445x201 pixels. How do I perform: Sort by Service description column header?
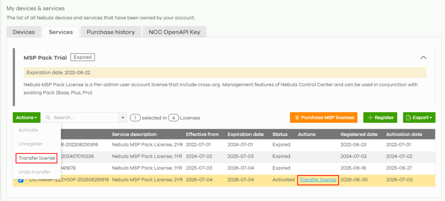pos(134,134)
